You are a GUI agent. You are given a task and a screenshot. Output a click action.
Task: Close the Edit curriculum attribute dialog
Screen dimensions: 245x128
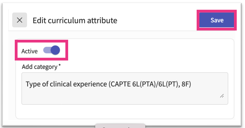click(20, 20)
